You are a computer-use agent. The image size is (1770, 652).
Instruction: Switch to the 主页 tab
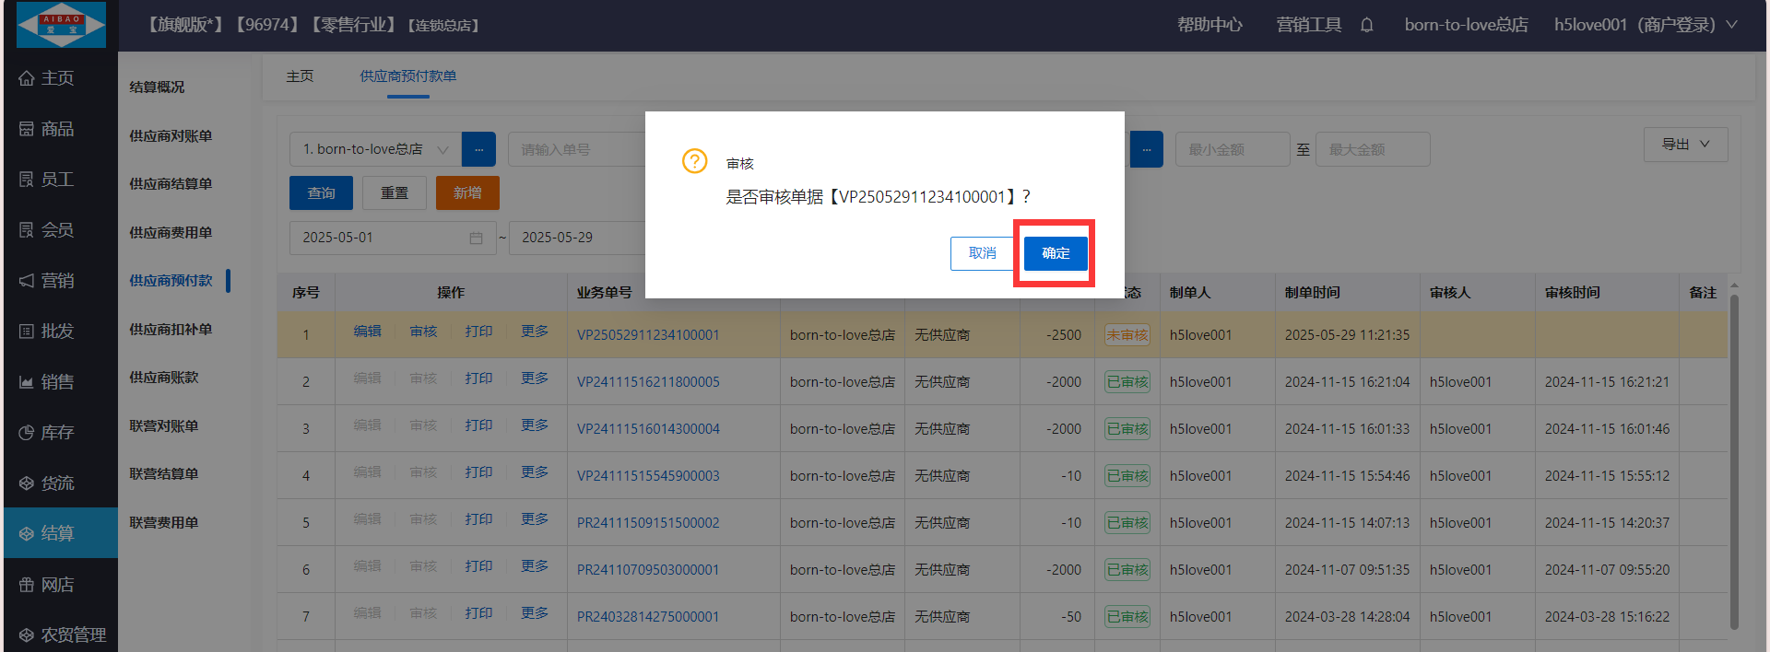click(300, 76)
